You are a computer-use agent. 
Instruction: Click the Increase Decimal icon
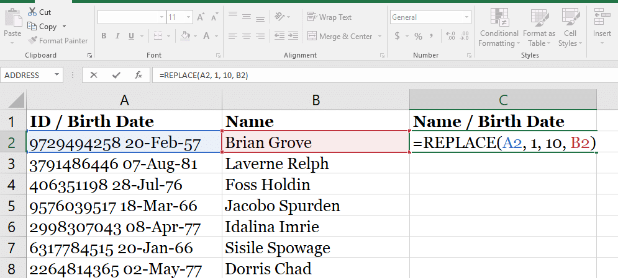pyautogui.click(x=450, y=36)
